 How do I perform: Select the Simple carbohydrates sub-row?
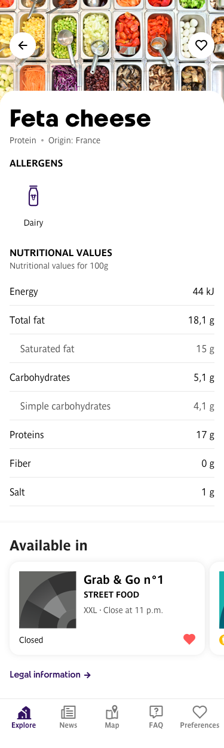pyautogui.click(x=112, y=406)
